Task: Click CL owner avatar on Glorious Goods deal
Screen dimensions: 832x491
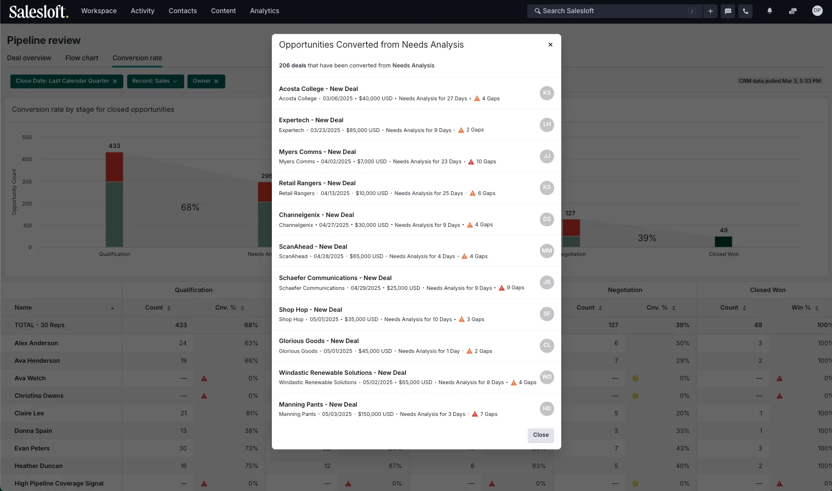Action: (x=547, y=345)
